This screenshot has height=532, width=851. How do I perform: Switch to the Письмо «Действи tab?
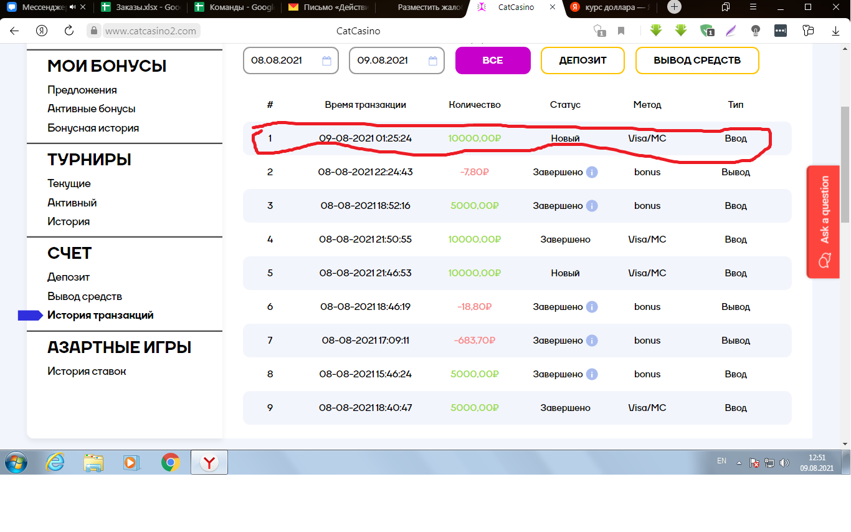[329, 7]
